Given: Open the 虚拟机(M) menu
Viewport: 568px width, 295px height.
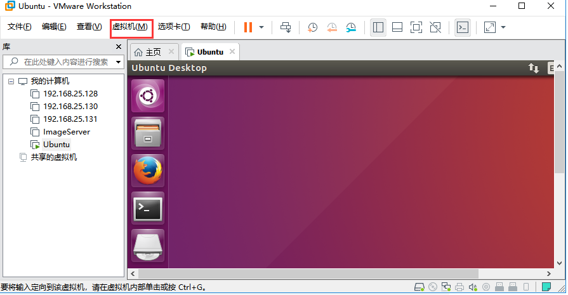Looking at the screenshot, I should pyautogui.click(x=130, y=27).
